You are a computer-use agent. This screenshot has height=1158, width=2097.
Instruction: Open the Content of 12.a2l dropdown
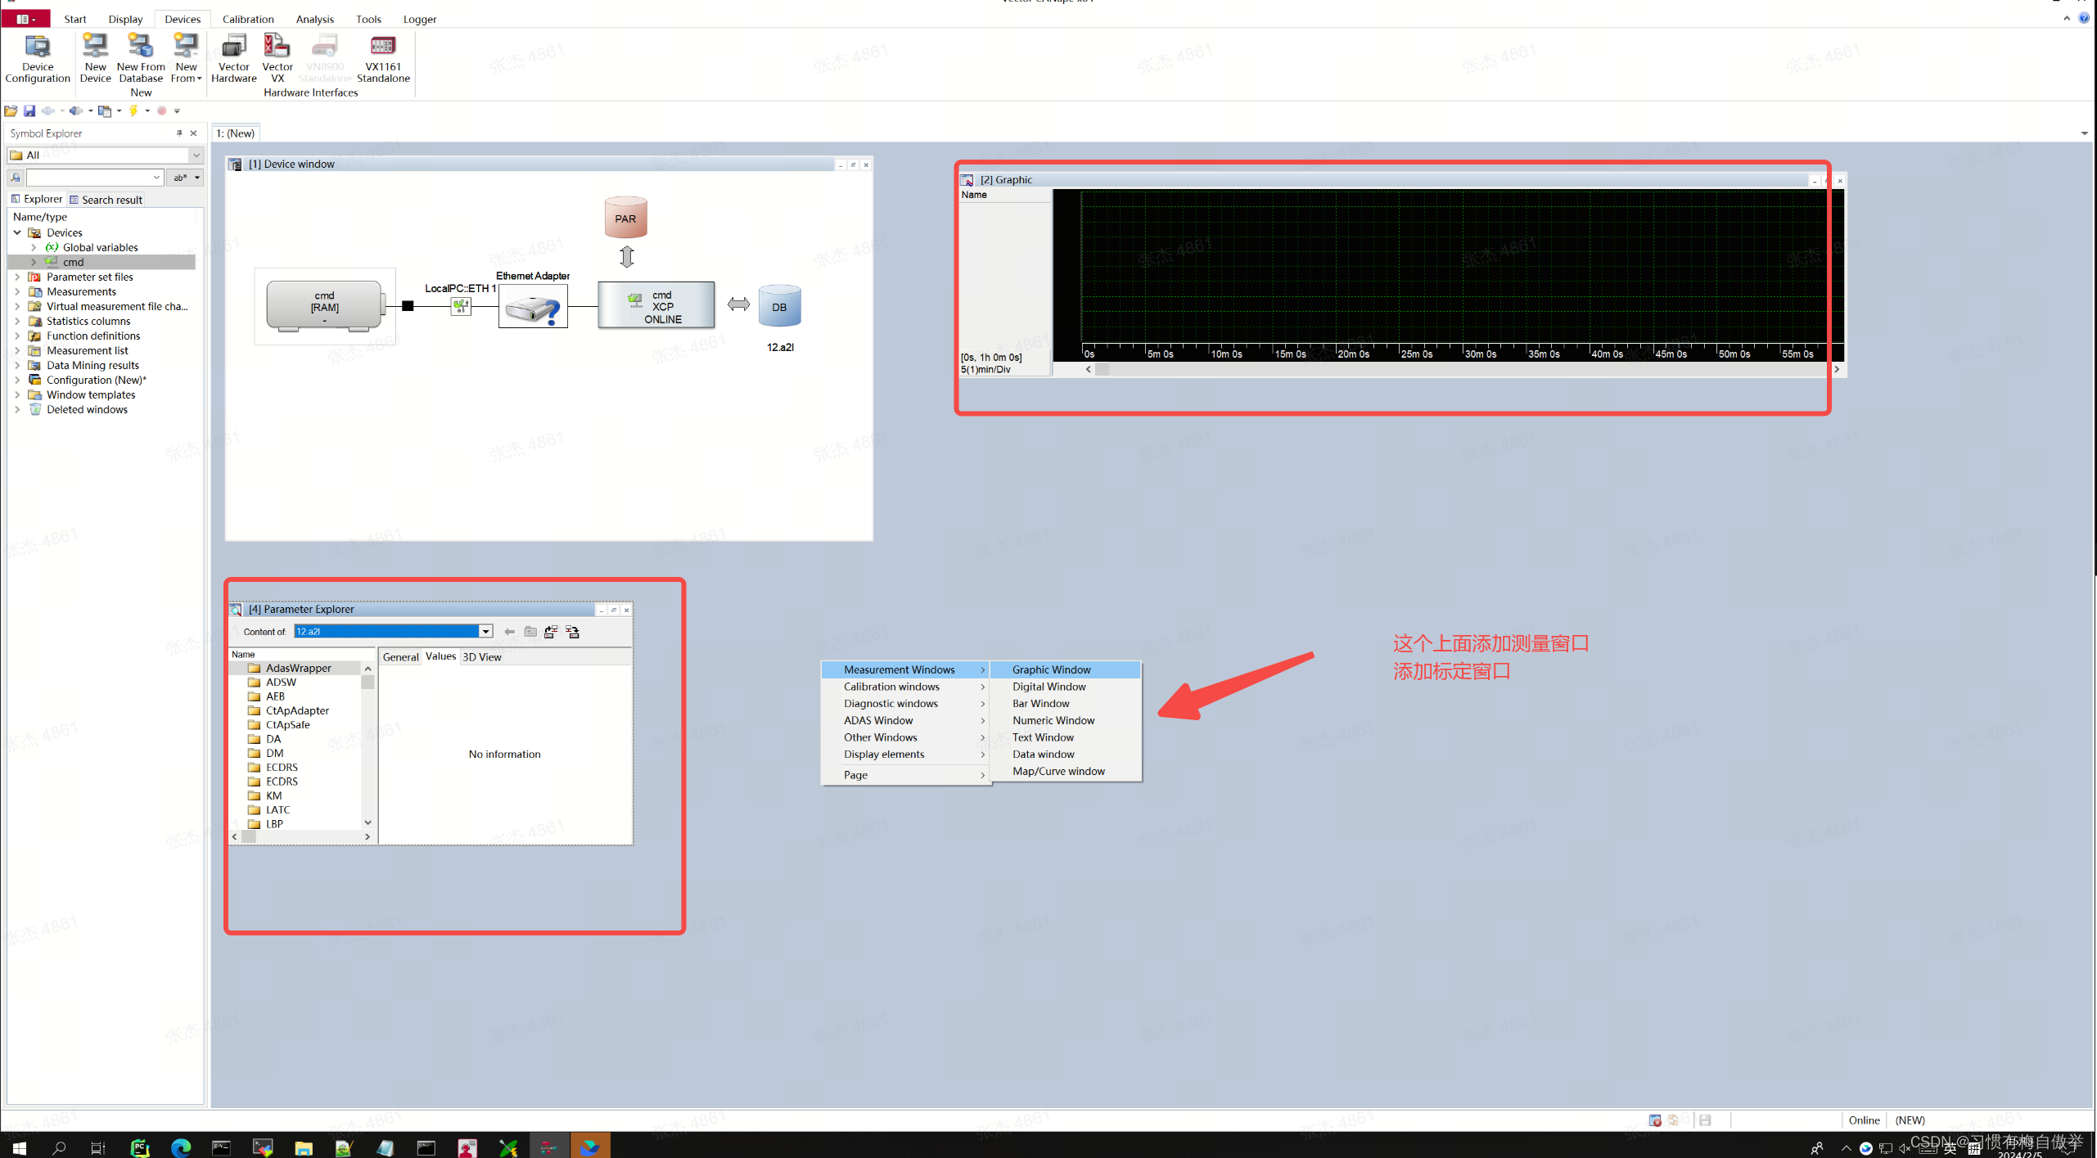tap(485, 631)
